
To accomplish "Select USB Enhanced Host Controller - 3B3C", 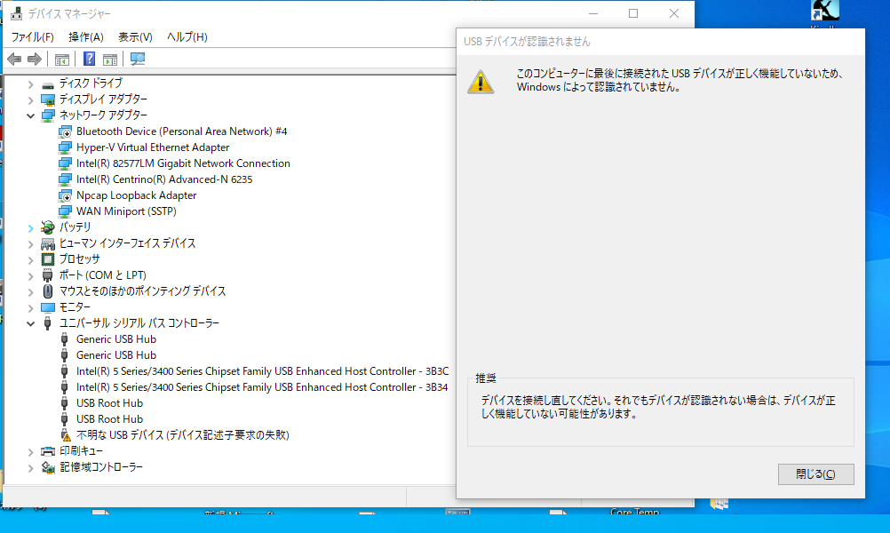I will coord(262,371).
